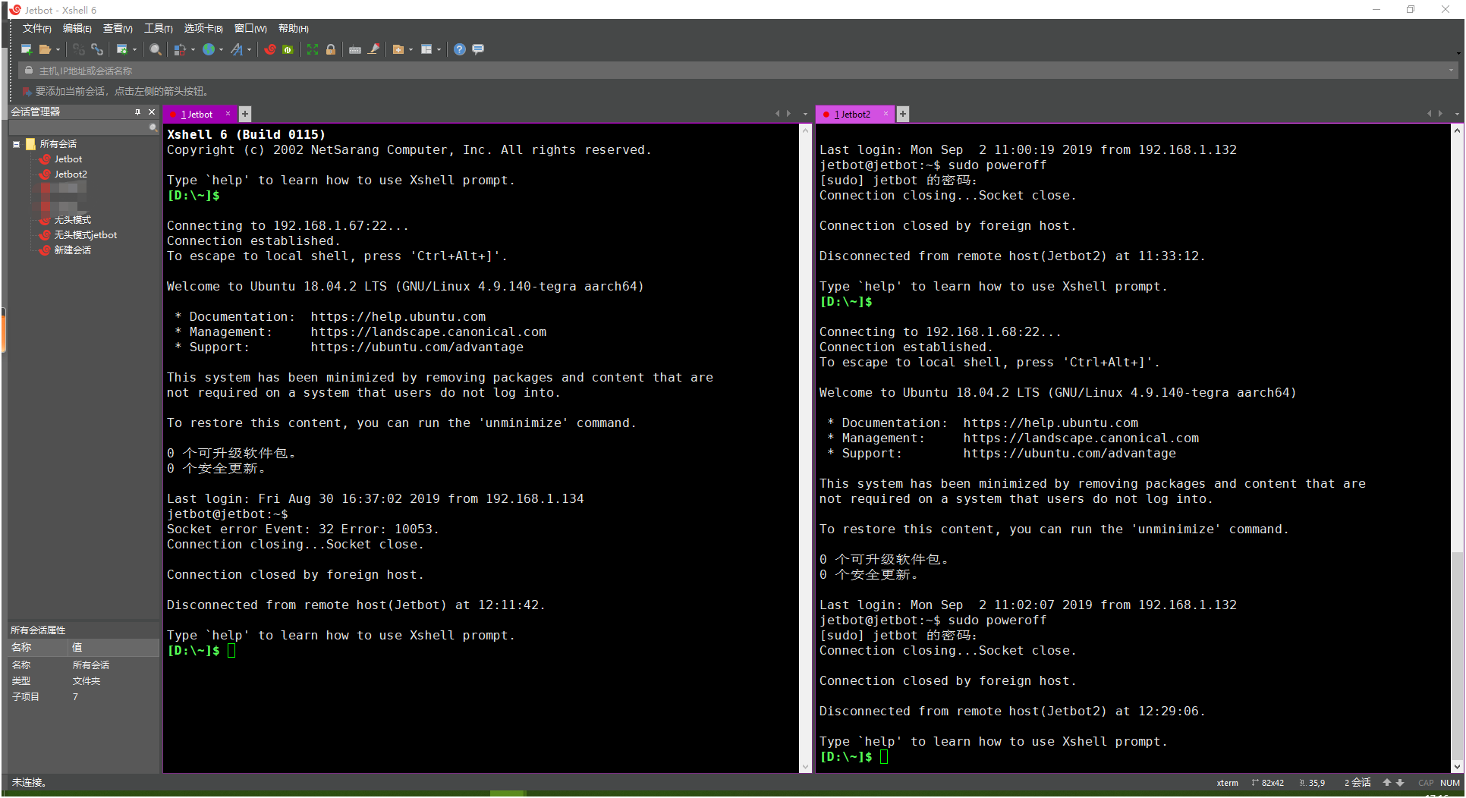This screenshot has width=1466, height=798.
Task: Open session Properties gear icon
Action: tap(122, 49)
